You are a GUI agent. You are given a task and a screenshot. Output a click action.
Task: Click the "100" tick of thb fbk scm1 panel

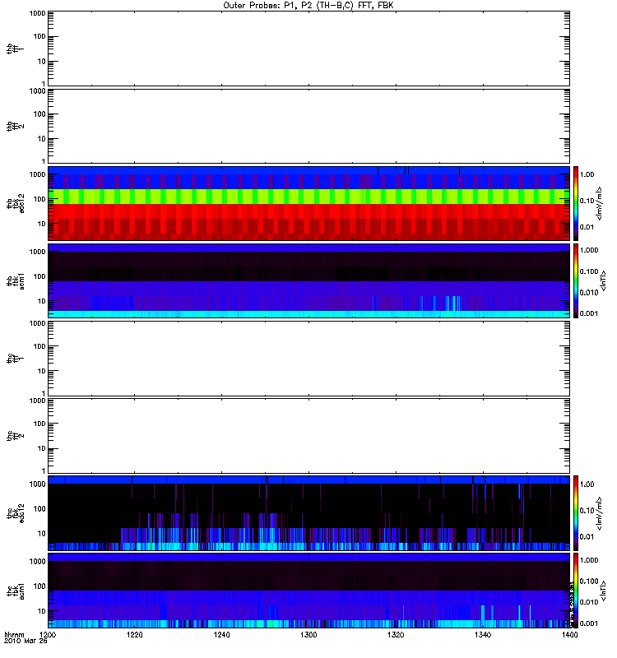coord(39,276)
